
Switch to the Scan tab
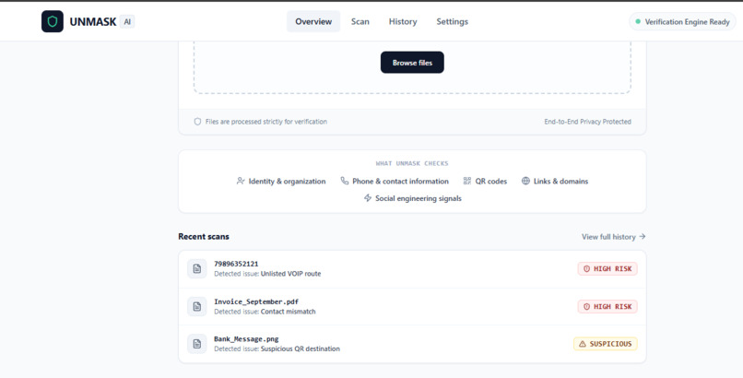[x=360, y=21]
